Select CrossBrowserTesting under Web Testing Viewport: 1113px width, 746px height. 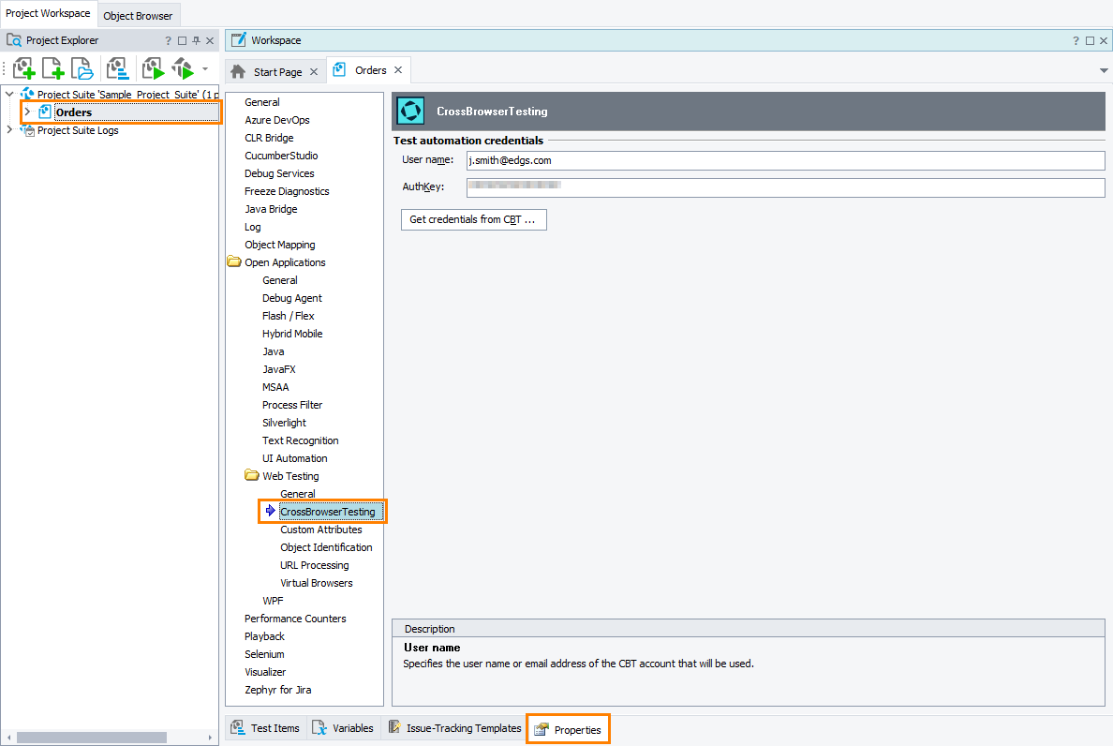[327, 511]
